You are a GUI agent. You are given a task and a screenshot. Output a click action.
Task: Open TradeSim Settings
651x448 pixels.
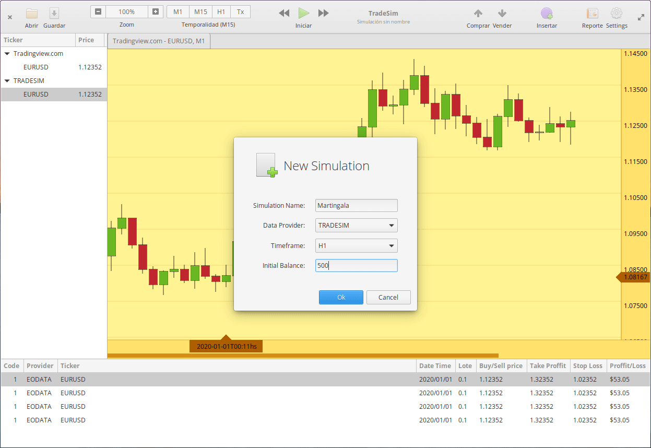pyautogui.click(x=616, y=17)
